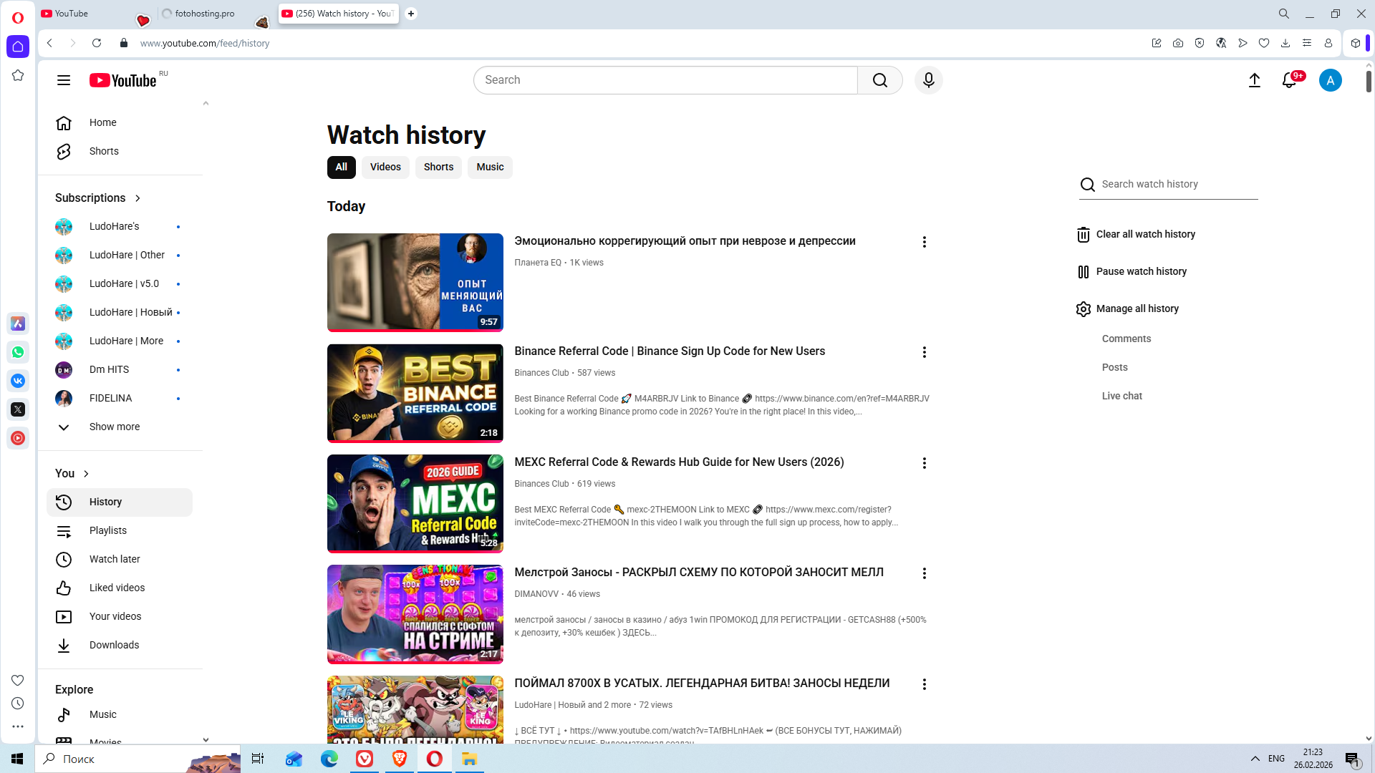Image resolution: width=1375 pixels, height=773 pixels.
Task: Click the upload video icon
Action: pos(1254,80)
